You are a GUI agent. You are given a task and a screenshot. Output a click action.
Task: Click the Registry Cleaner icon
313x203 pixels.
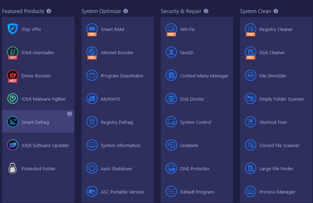[251, 29]
